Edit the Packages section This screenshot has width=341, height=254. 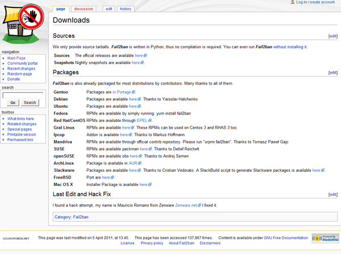(333, 73)
